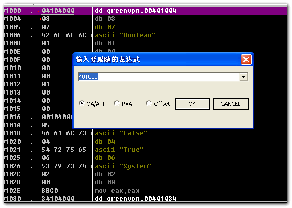
Task: Click address 1012 in address column
Action: tap(13, 84)
